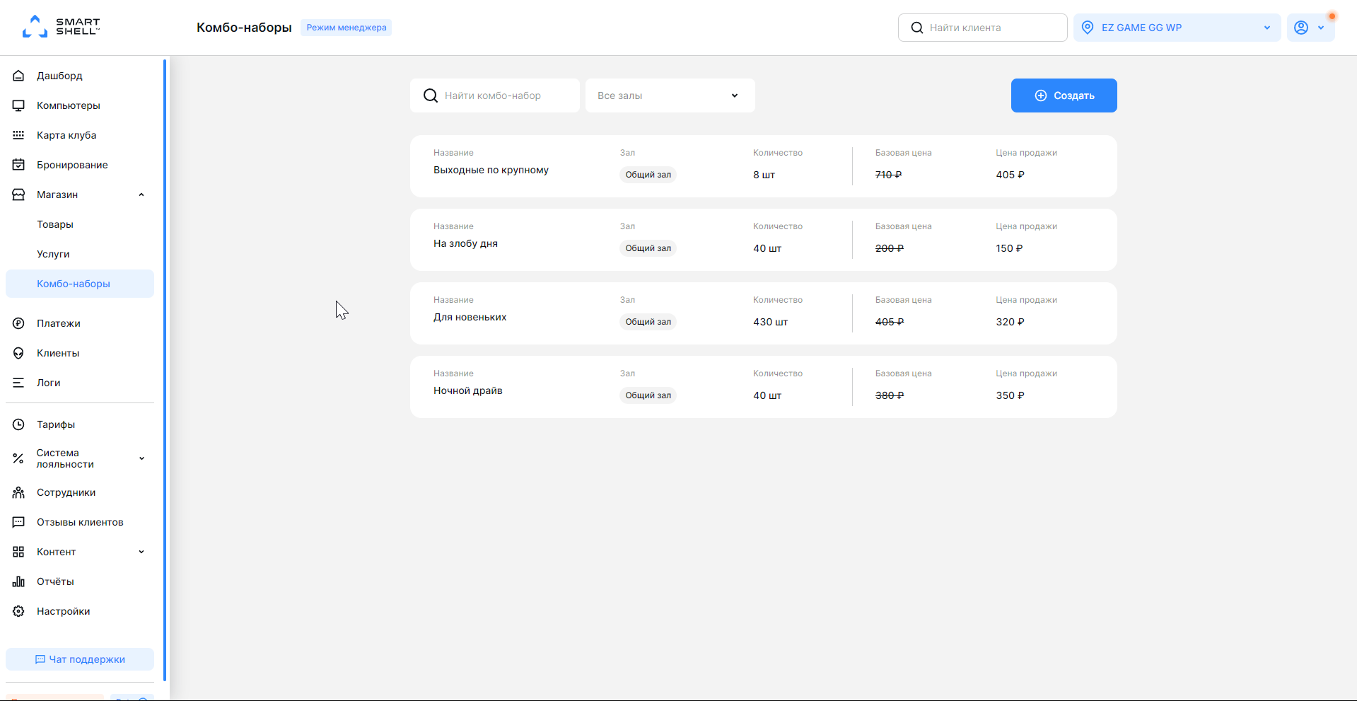Open the Чат поддержки button
Screen dimensions: 1357x701
(x=80, y=659)
